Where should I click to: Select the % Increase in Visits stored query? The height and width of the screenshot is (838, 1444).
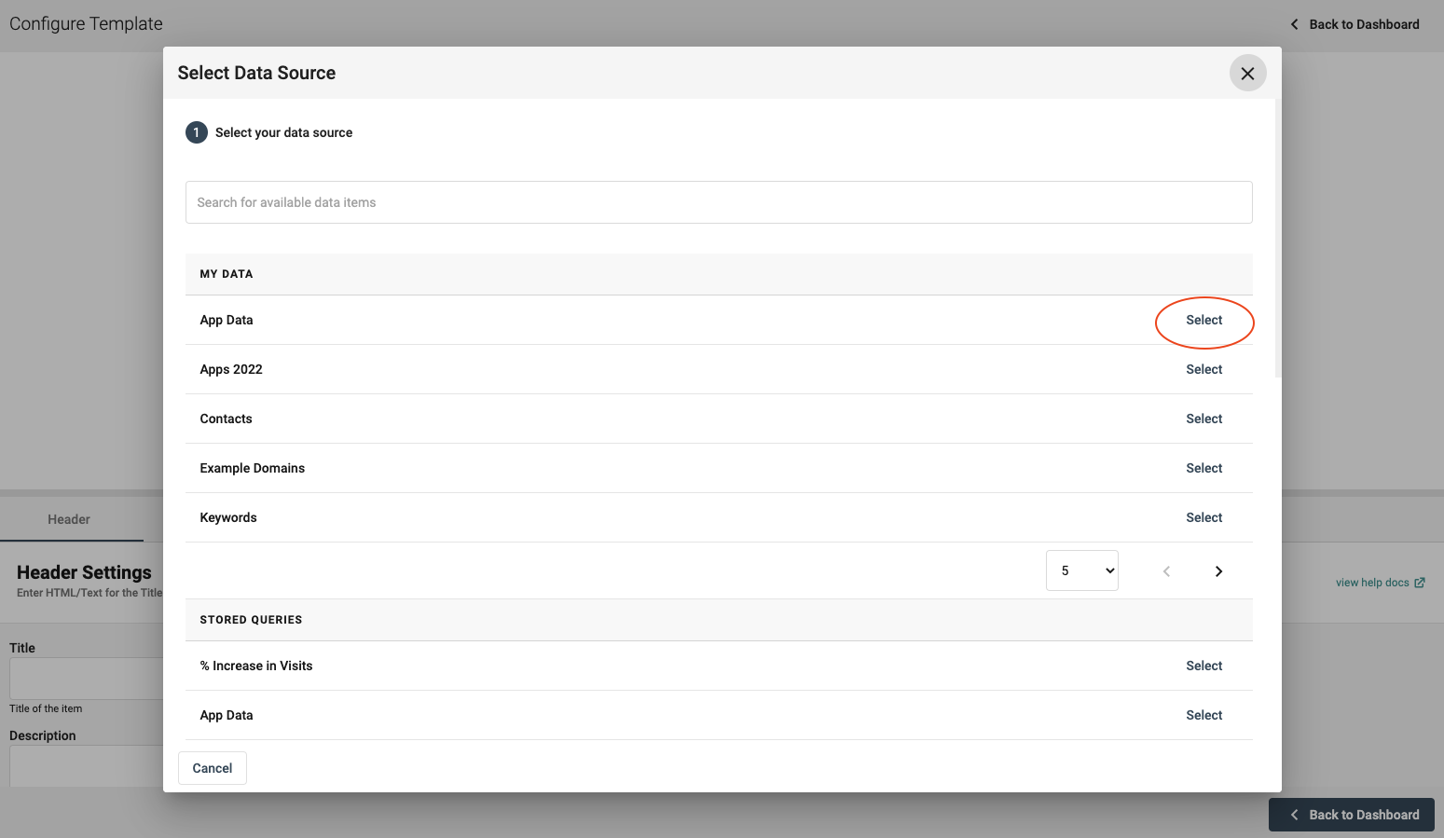point(1203,666)
